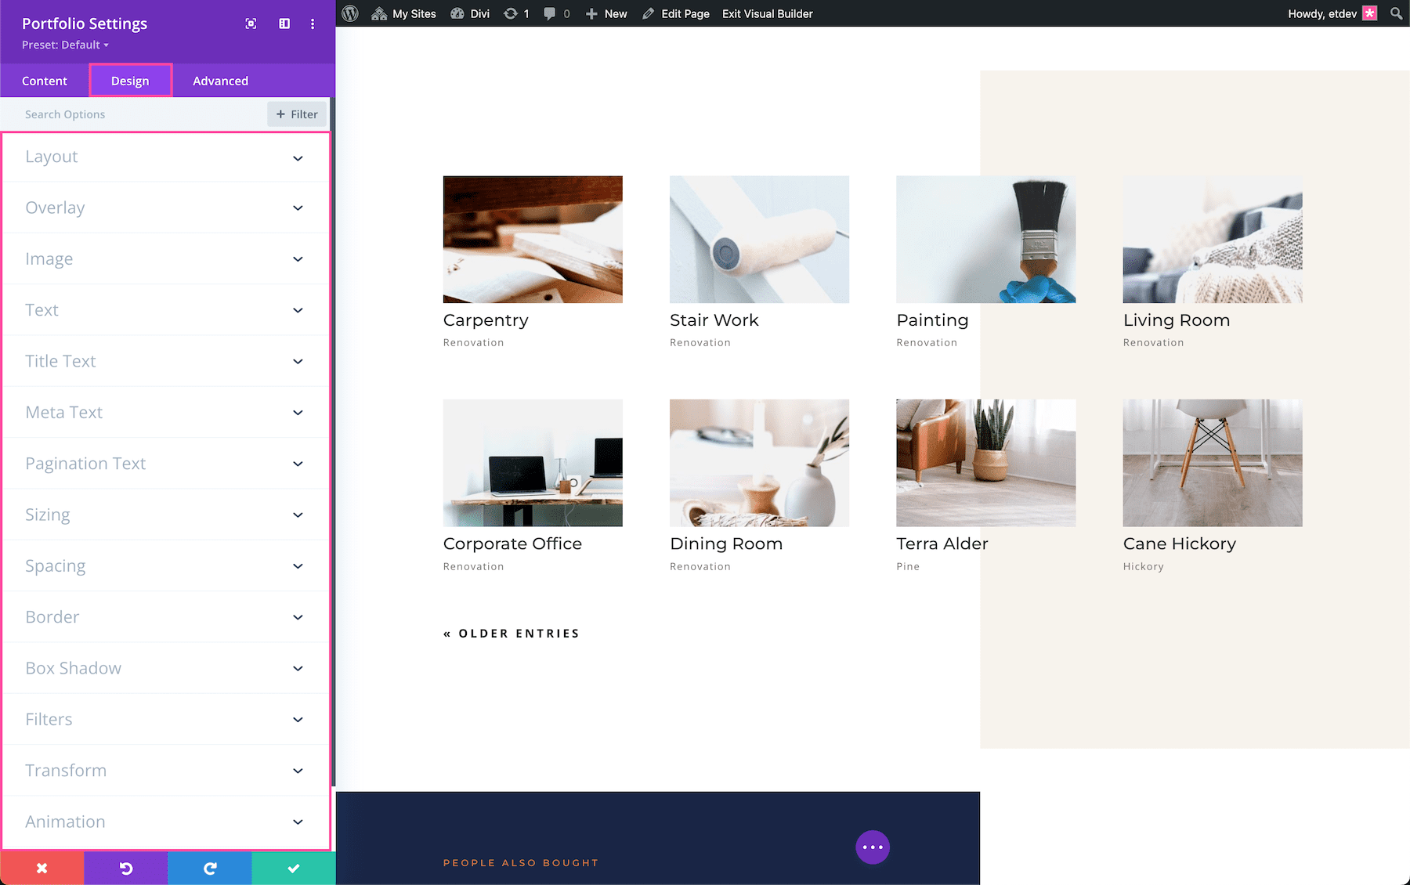The image size is (1410, 885).
Task: Click inside the Search Options field
Action: (x=117, y=114)
